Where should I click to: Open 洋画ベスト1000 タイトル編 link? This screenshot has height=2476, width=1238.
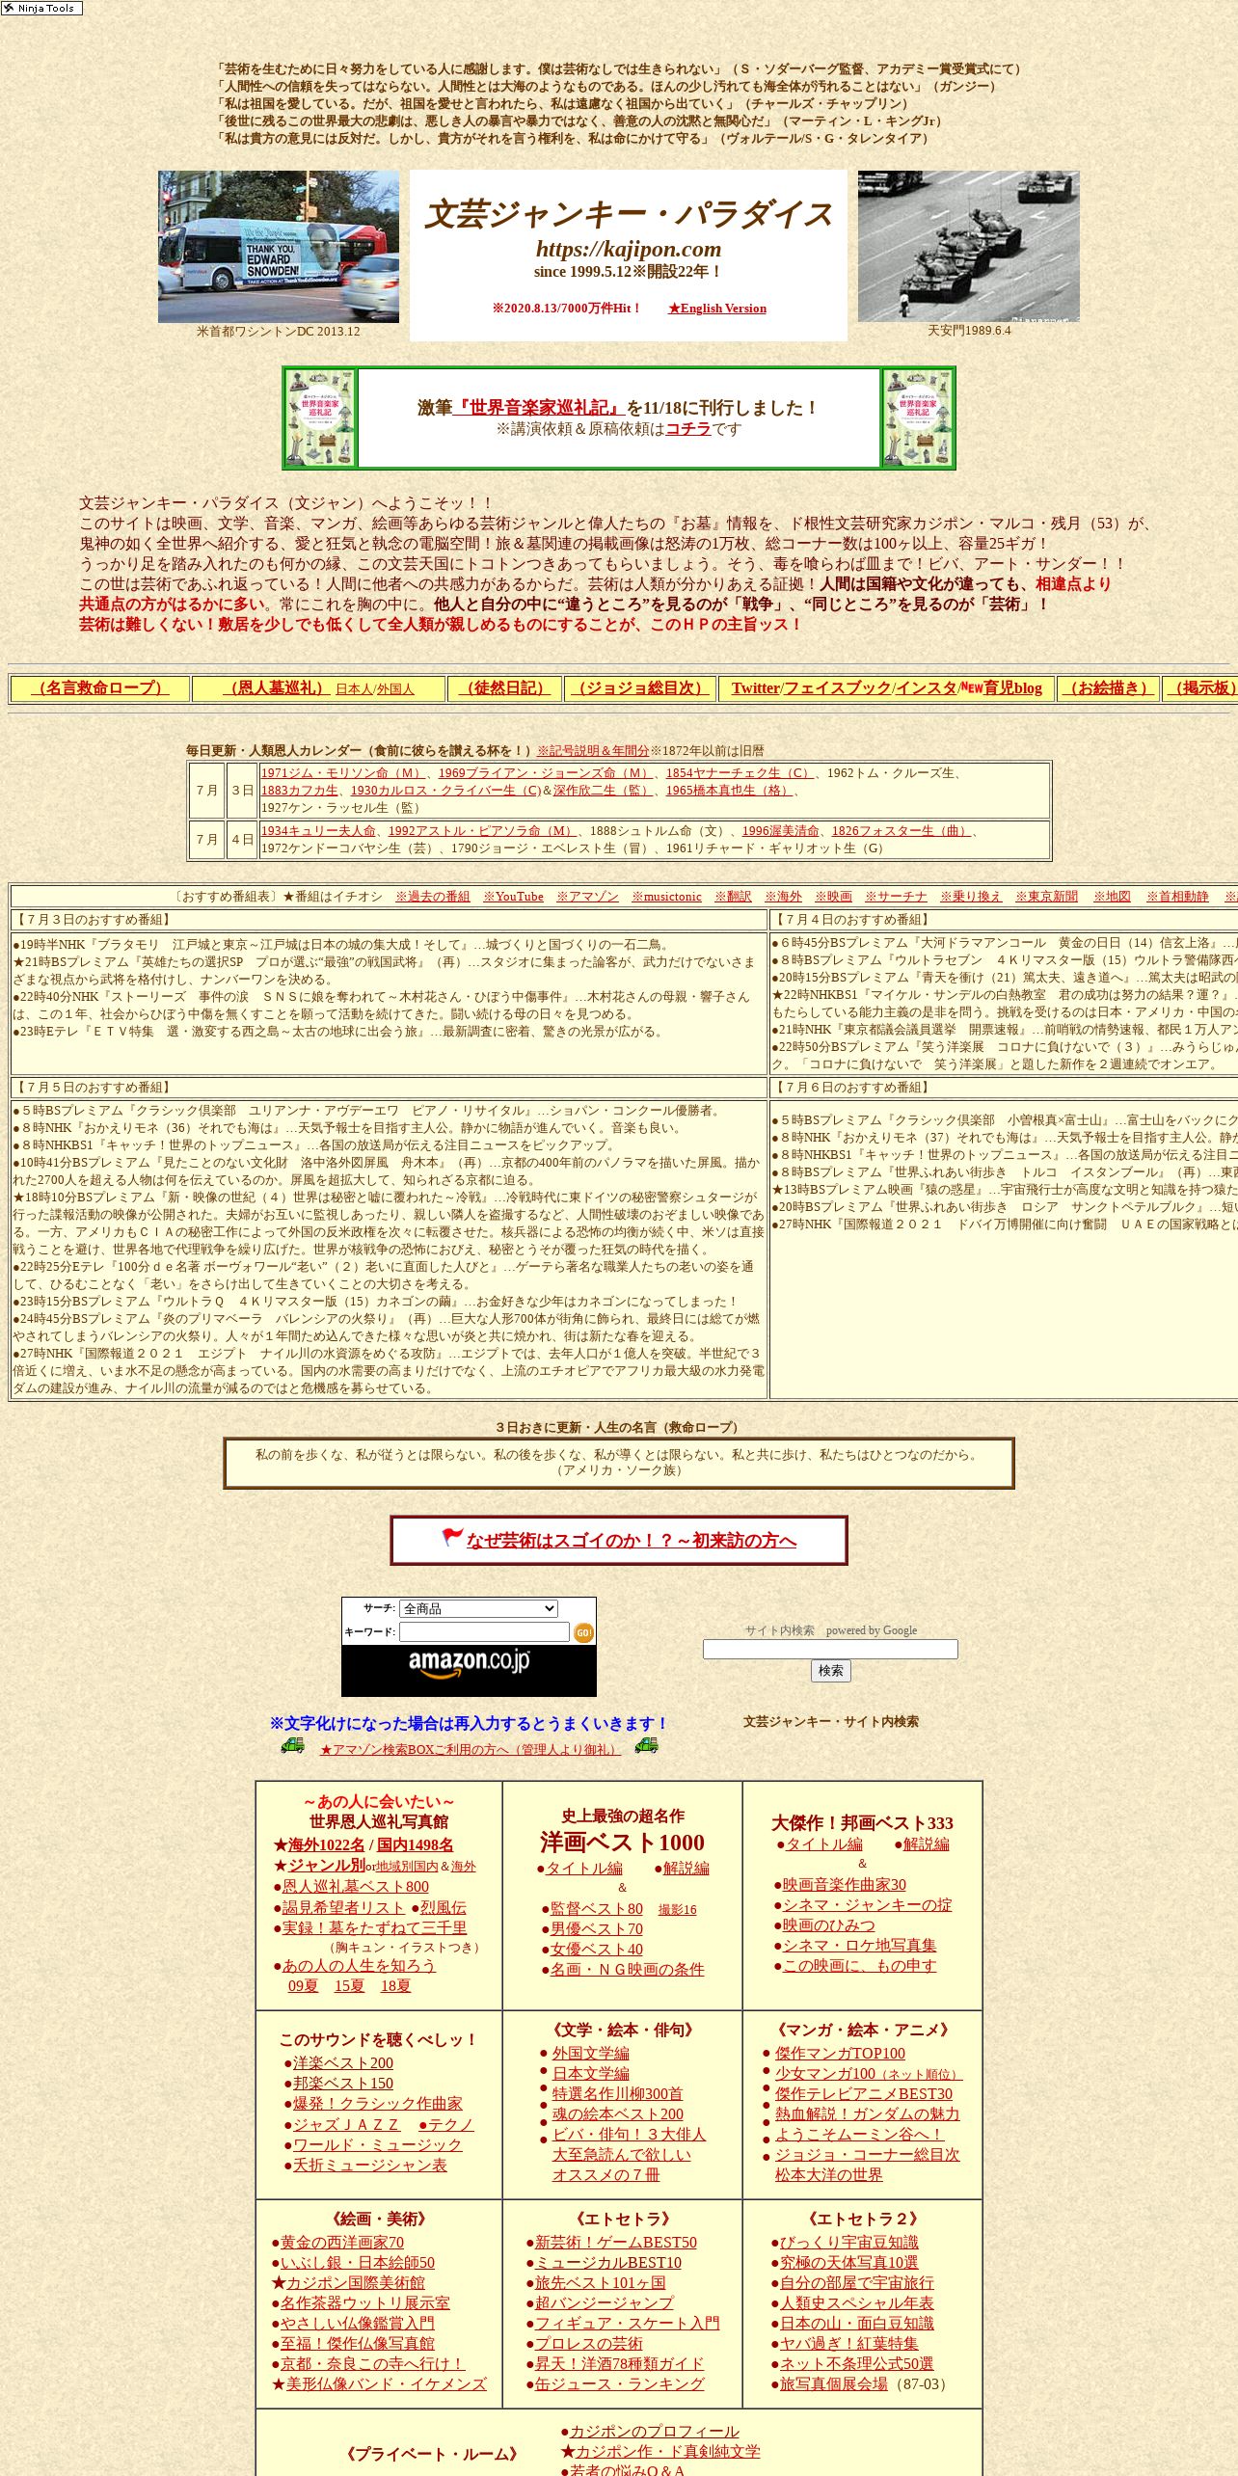tap(583, 1868)
